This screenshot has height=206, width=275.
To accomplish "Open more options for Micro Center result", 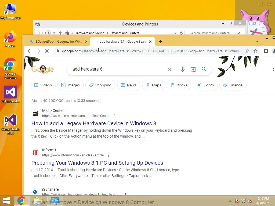I will [x=114, y=116].
